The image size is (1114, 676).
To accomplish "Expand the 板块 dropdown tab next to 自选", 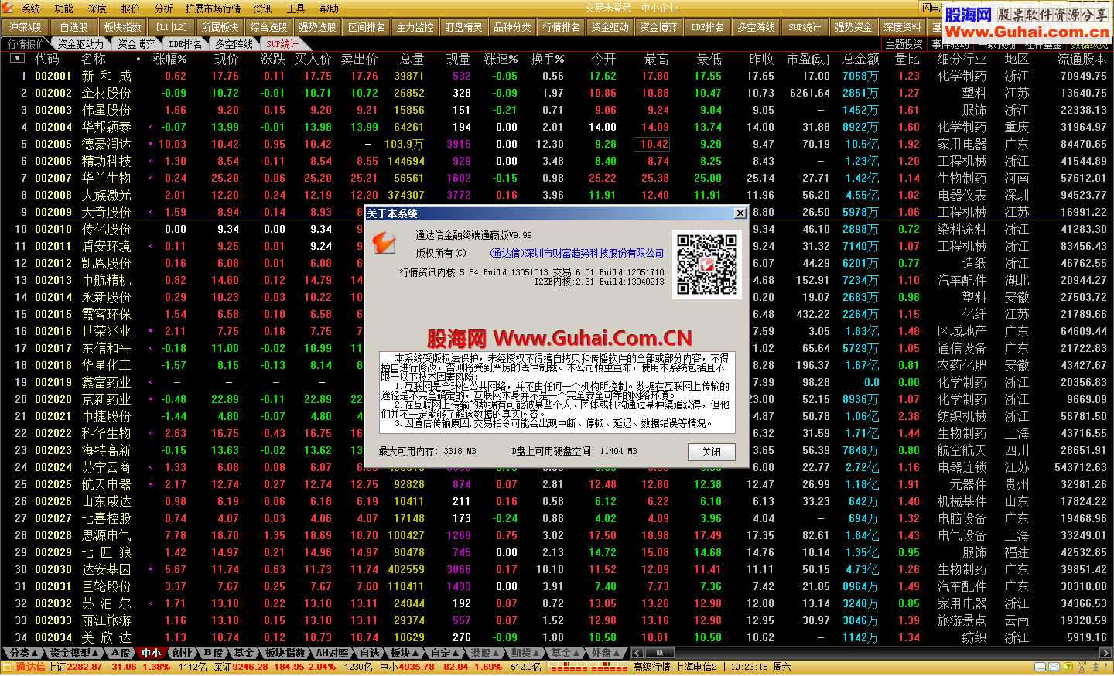I will click(x=405, y=653).
